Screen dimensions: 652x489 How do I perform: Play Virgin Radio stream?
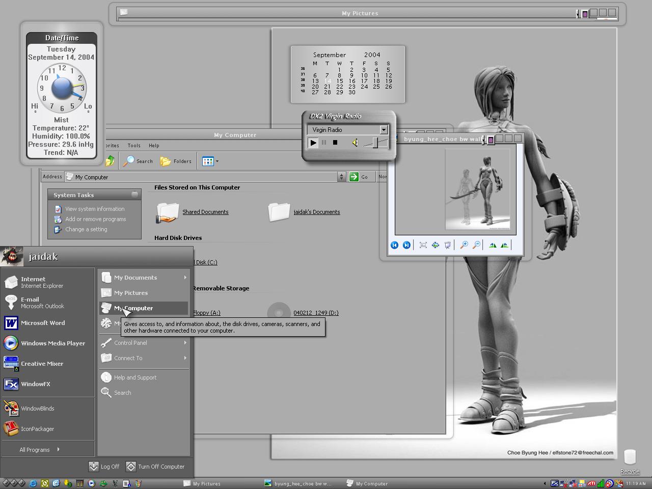[313, 143]
